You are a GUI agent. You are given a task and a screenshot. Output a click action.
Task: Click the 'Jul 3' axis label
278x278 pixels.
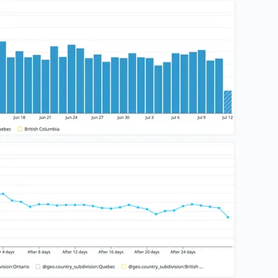pyautogui.click(x=150, y=117)
